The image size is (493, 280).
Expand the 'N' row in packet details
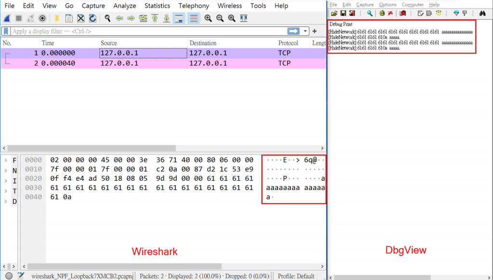click(6, 171)
